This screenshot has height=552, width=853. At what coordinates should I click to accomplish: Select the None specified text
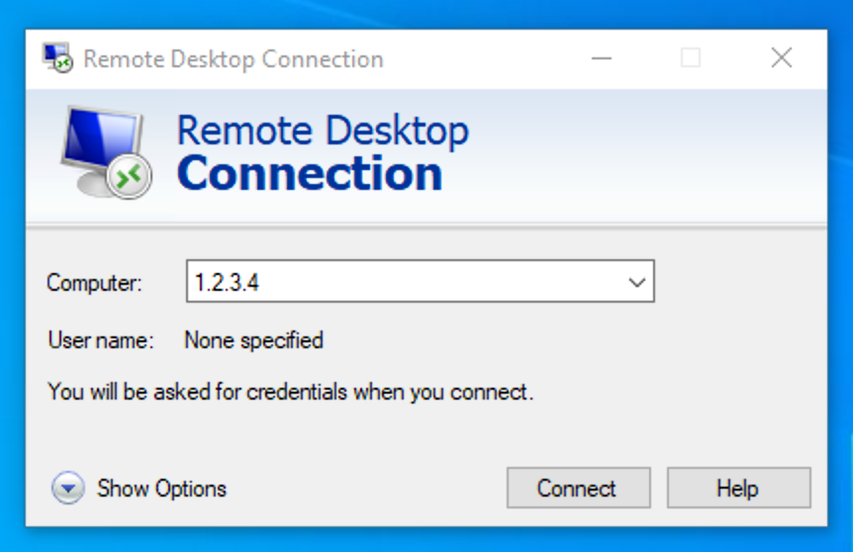point(254,341)
